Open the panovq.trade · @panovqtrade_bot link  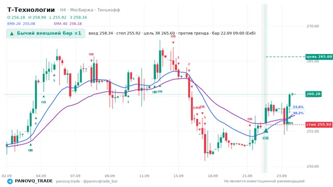pyautogui.click(x=87, y=181)
